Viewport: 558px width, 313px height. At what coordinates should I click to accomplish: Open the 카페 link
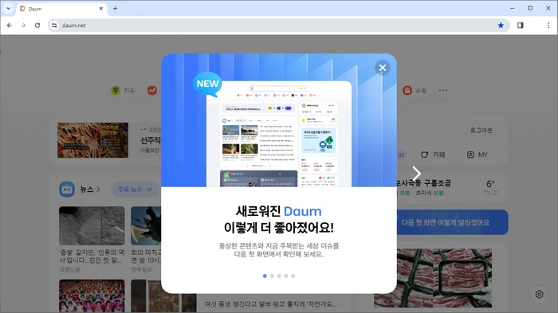pyautogui.click(x=433, y=155)
